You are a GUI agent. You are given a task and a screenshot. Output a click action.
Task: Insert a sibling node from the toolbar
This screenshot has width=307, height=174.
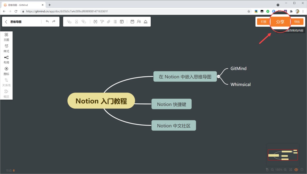click(76, 22)
